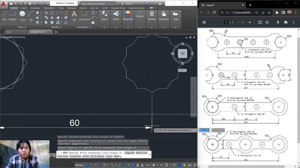
Task: Toggle object snap in status bar
Action: click(x=125, y=165)
